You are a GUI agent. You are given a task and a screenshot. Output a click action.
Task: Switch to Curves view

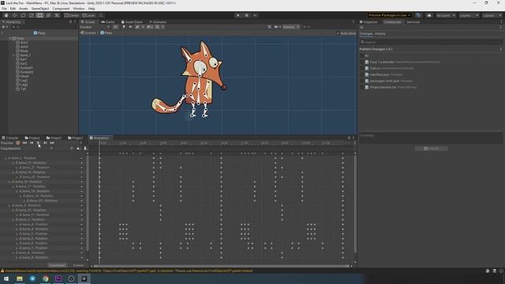pos(78,265)
